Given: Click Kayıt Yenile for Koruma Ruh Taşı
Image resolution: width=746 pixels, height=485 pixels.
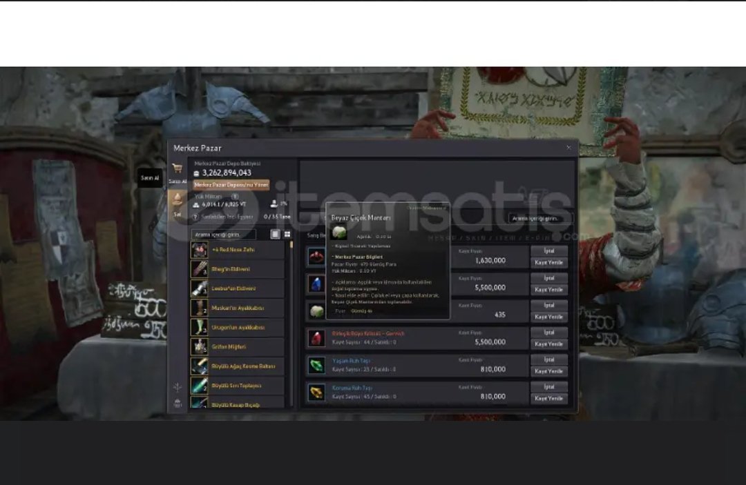Looking at the screenshot, I should [549, 398].
